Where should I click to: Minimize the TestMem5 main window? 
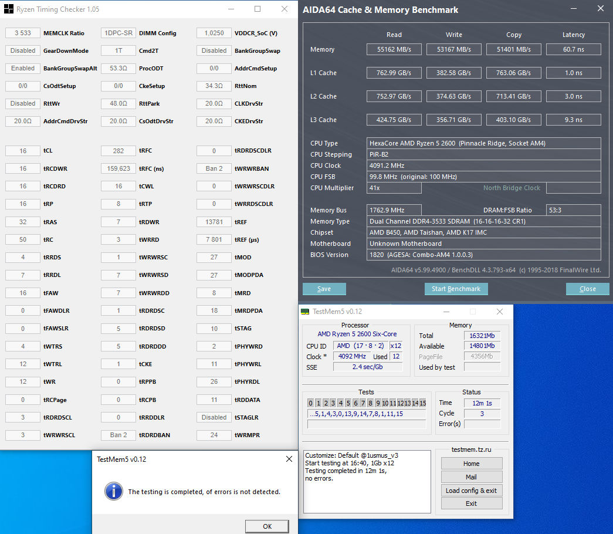[446, 312]
